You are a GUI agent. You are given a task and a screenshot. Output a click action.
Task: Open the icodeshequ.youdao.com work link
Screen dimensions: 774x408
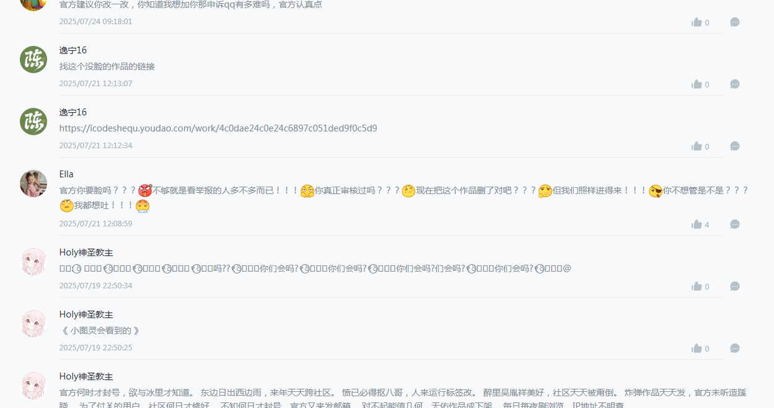tap(218, 128)
